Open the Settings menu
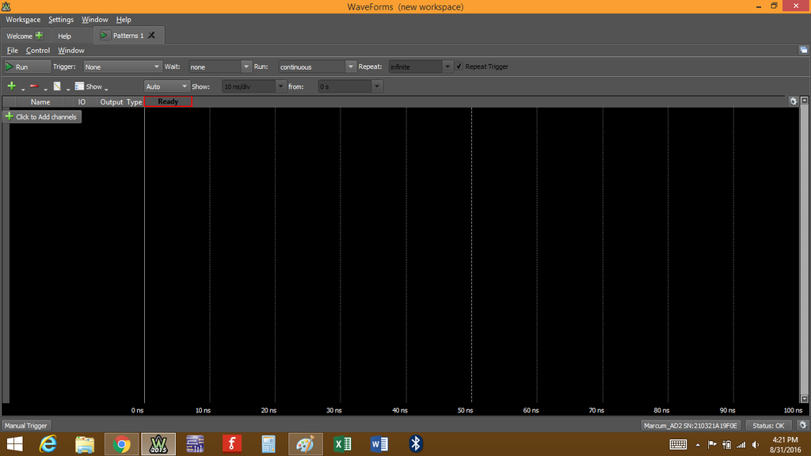 click(x=61, y=20)
